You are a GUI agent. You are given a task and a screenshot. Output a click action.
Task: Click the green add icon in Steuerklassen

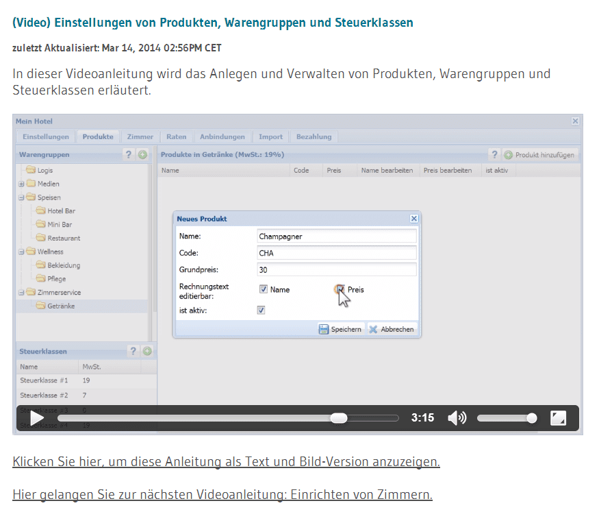[146, 351]
